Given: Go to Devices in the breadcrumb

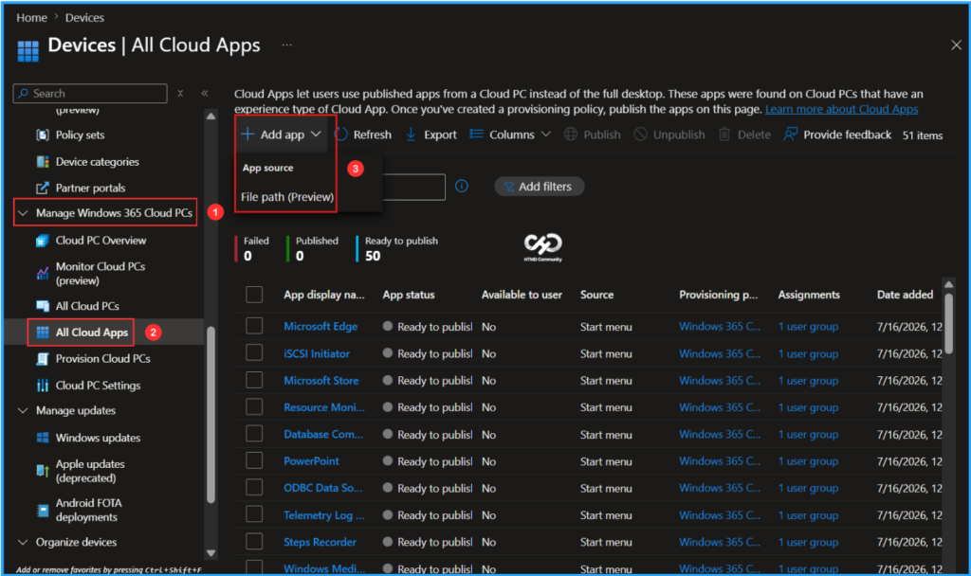Looking at the screenshot, I should coord(84,17).
